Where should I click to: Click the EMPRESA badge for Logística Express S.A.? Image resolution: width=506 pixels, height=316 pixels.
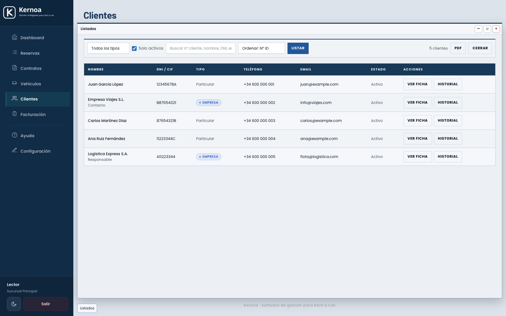tap(209, 157)
